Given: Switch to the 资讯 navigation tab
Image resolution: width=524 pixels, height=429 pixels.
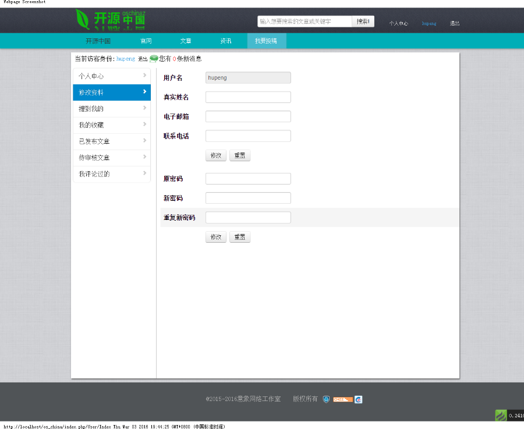Looking at the screenshot, I should coord(226,41).
